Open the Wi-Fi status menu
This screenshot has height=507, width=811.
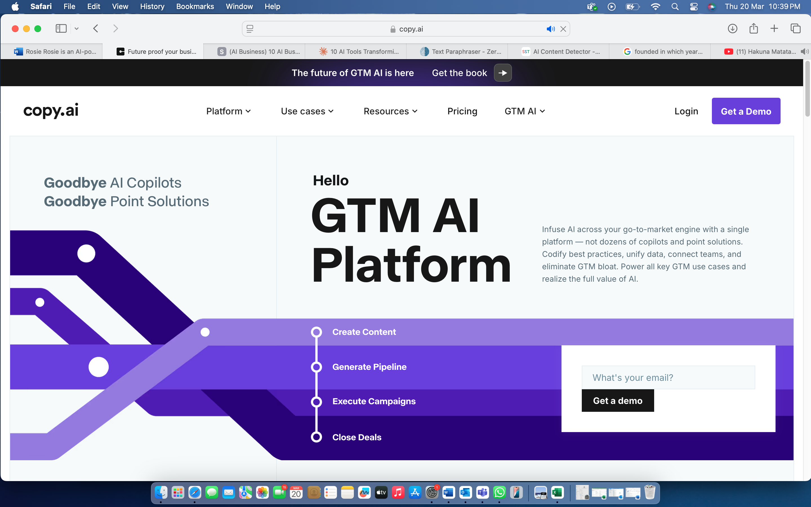tap(655, 6)
